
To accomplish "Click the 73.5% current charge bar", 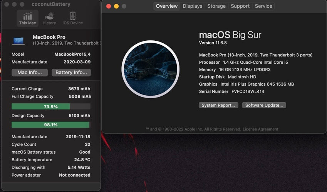I will 51,106.
